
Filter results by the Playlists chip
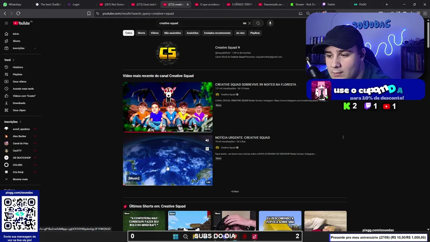coord(255,33)
